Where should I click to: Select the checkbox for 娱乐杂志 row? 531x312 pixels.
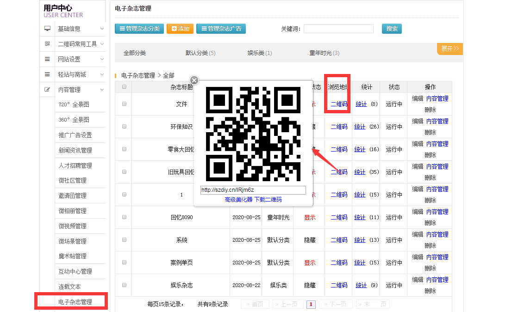click(x=124, y=285)
